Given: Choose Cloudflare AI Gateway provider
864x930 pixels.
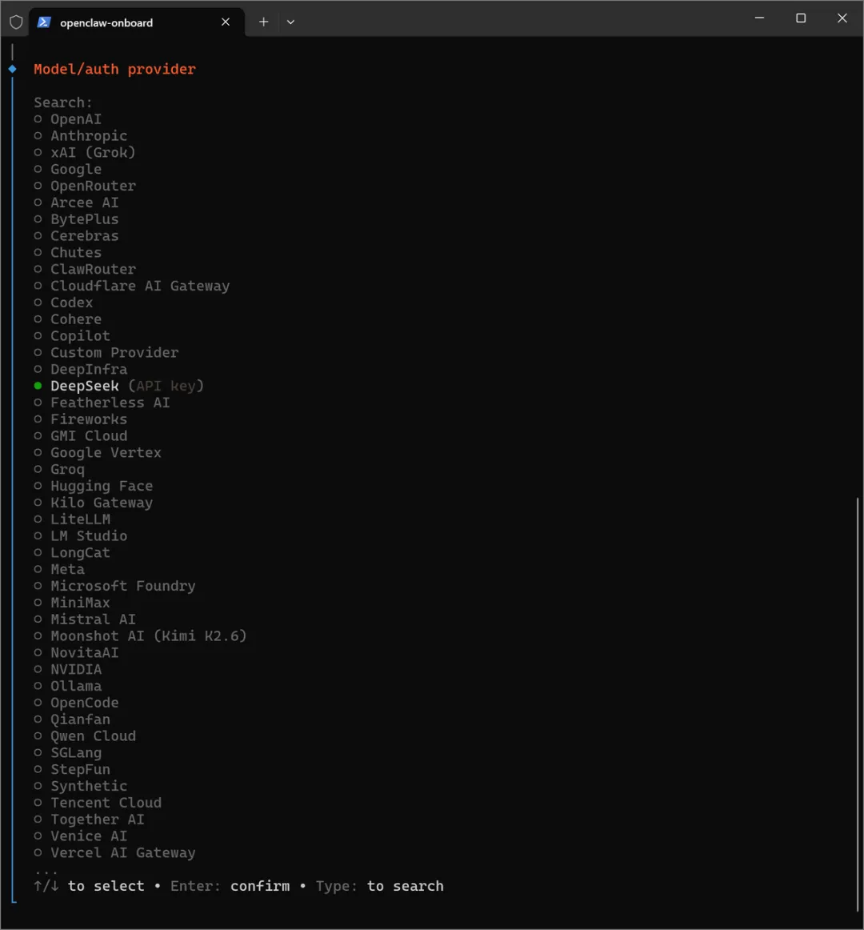Looking at the screenshot, I should click(132, 285).
